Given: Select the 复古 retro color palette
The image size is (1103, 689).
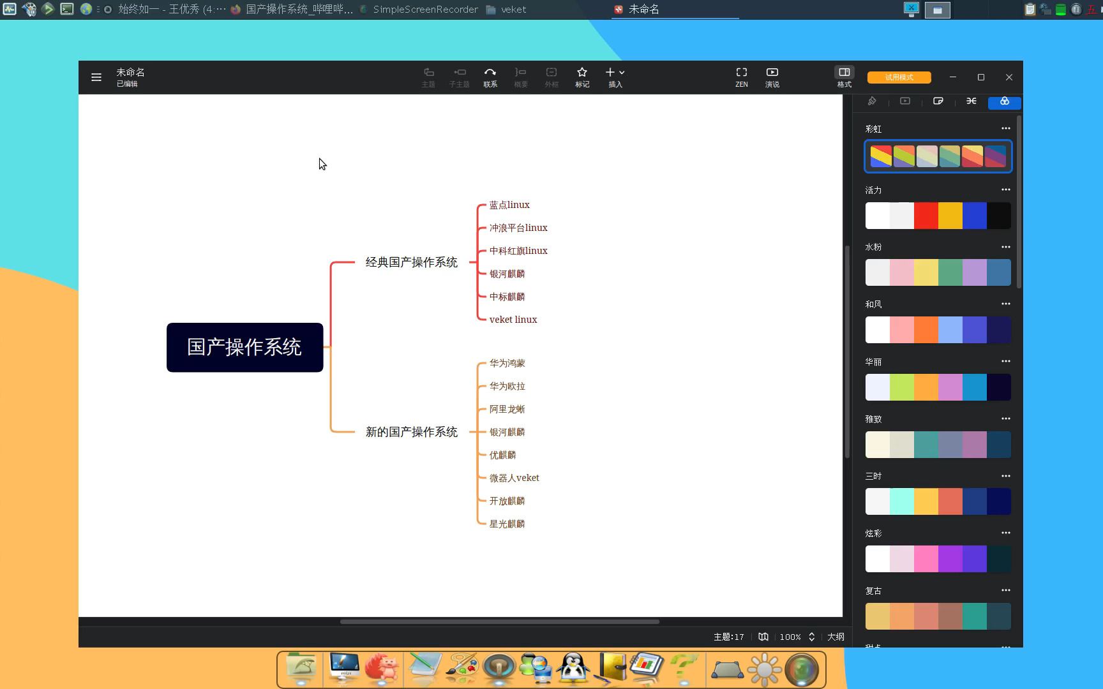Looking at the screenshot, I should click(938, 616).
